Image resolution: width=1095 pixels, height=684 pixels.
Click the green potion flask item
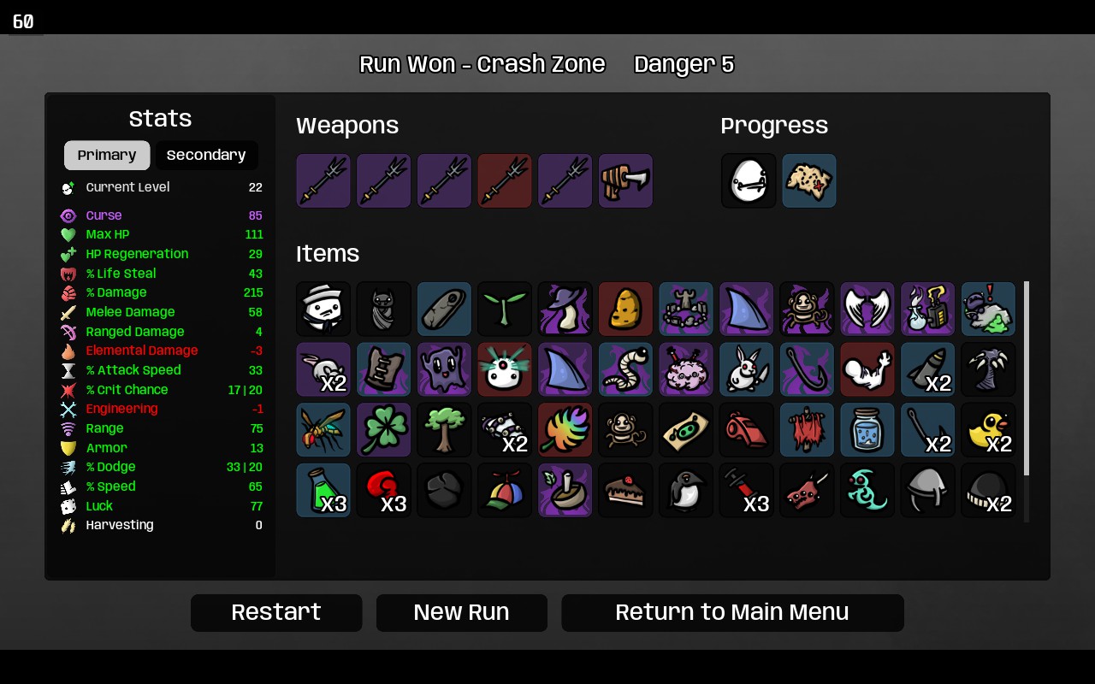click(323, 491)
